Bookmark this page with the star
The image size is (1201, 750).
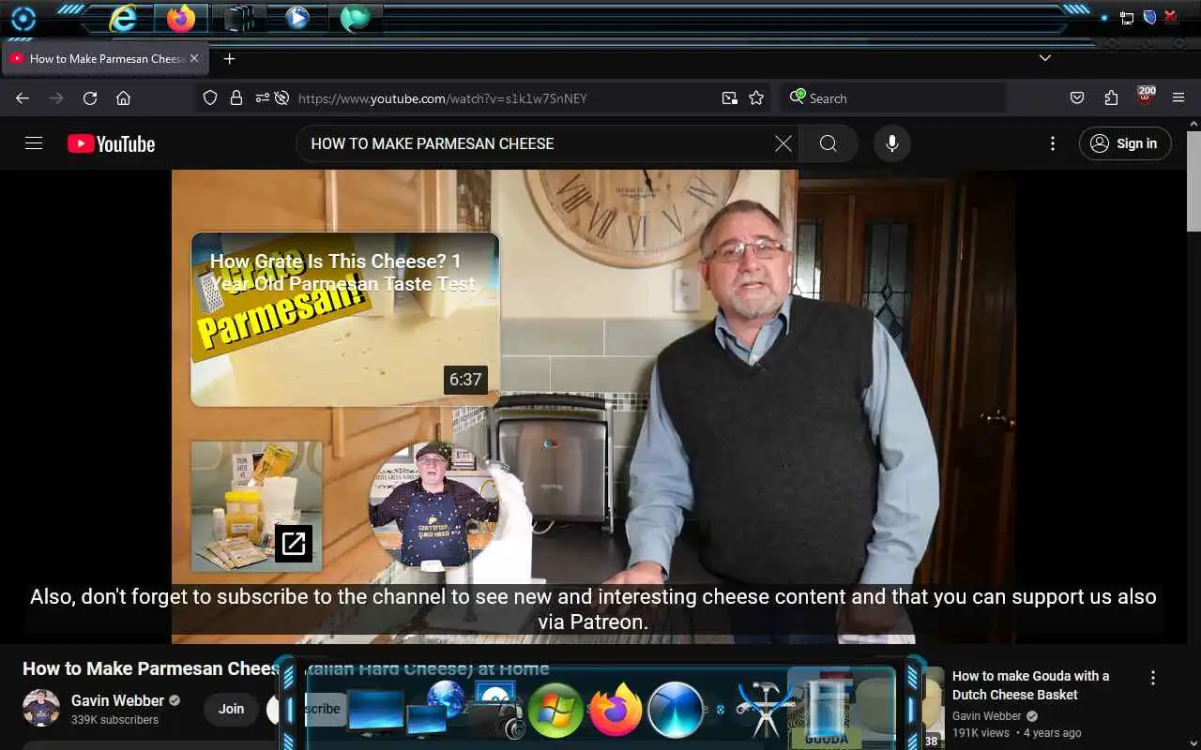(x=756, y=97)
